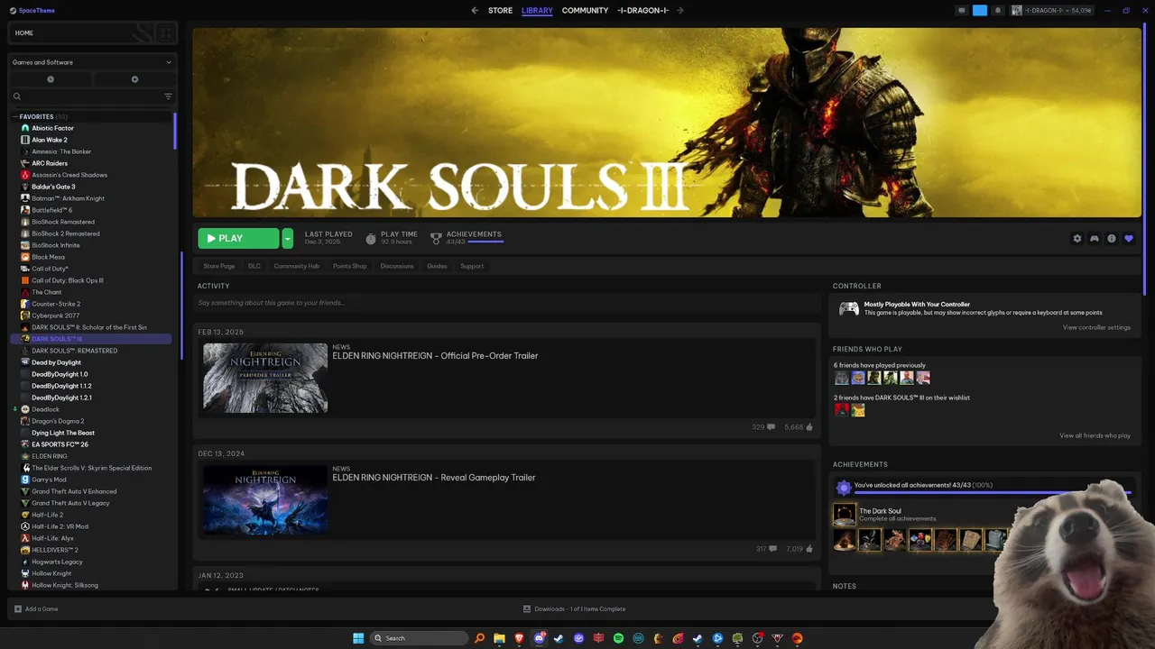Viewport: 1155px width, 649px height.
Task: Open Downloads status at the bottom
Action: pos(574,608)
